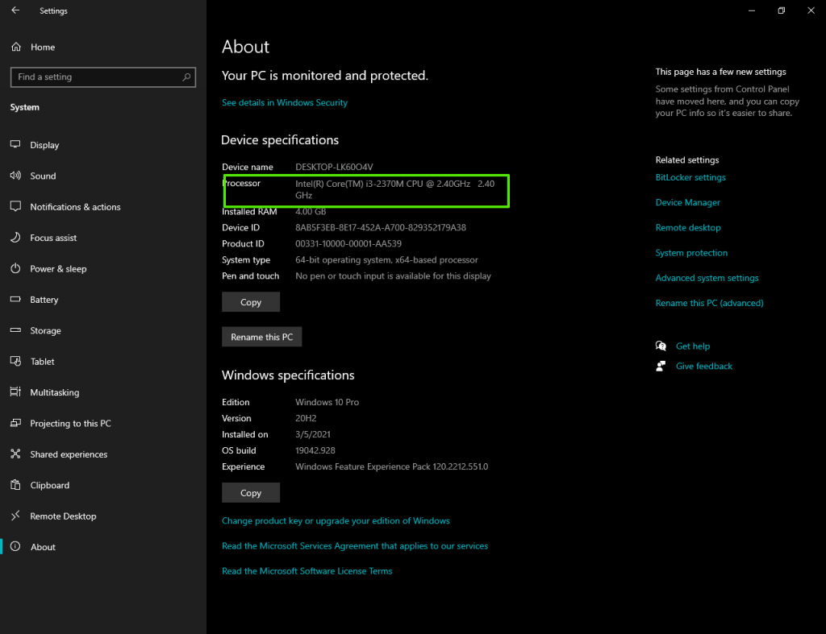This screenshot has width=826, height=634.
Task: Open BitLocker settings link
Action: pos(690,177)
